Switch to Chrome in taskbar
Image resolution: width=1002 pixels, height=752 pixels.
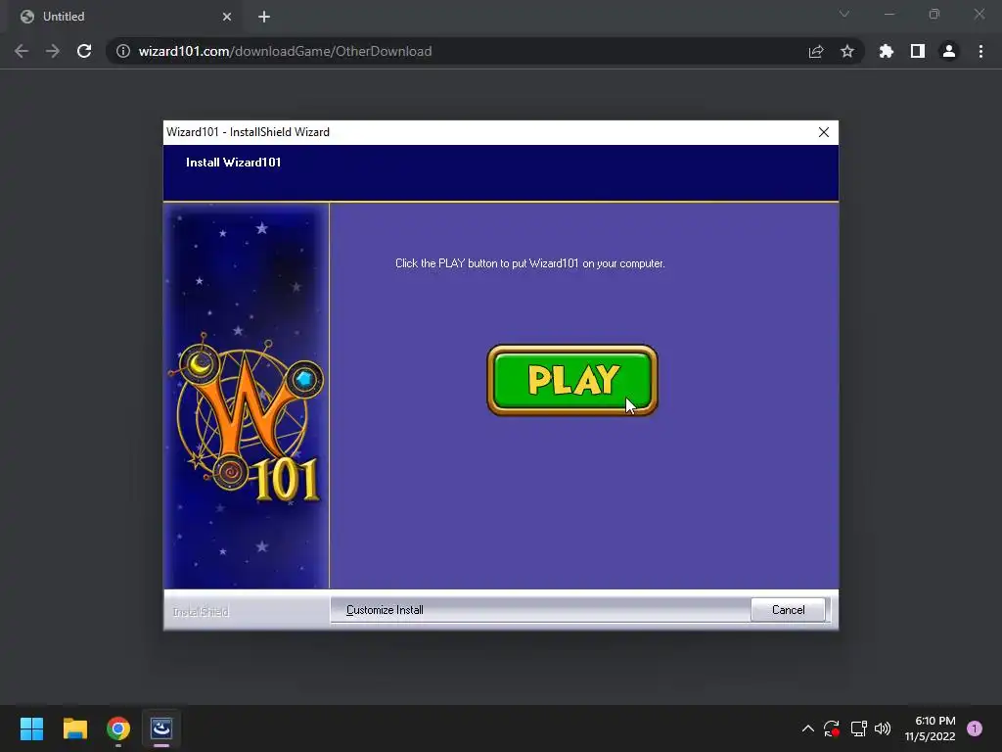click(118, 728)
